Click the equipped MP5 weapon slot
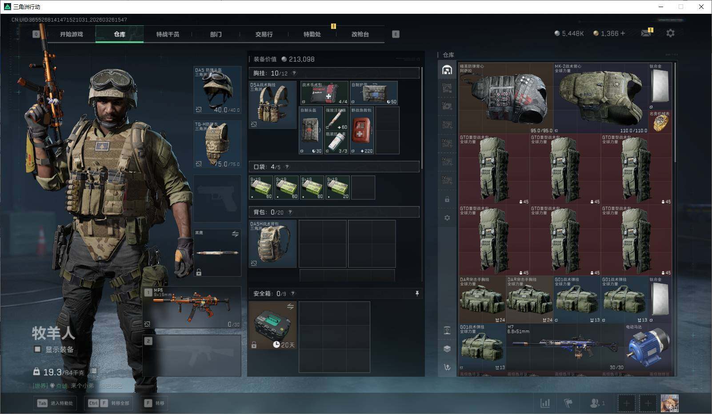Viewport: 712px width, 414px height. click(x=192, y=307)
